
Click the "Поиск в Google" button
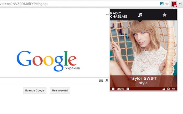pyautogui.click(x=35, y=91)
